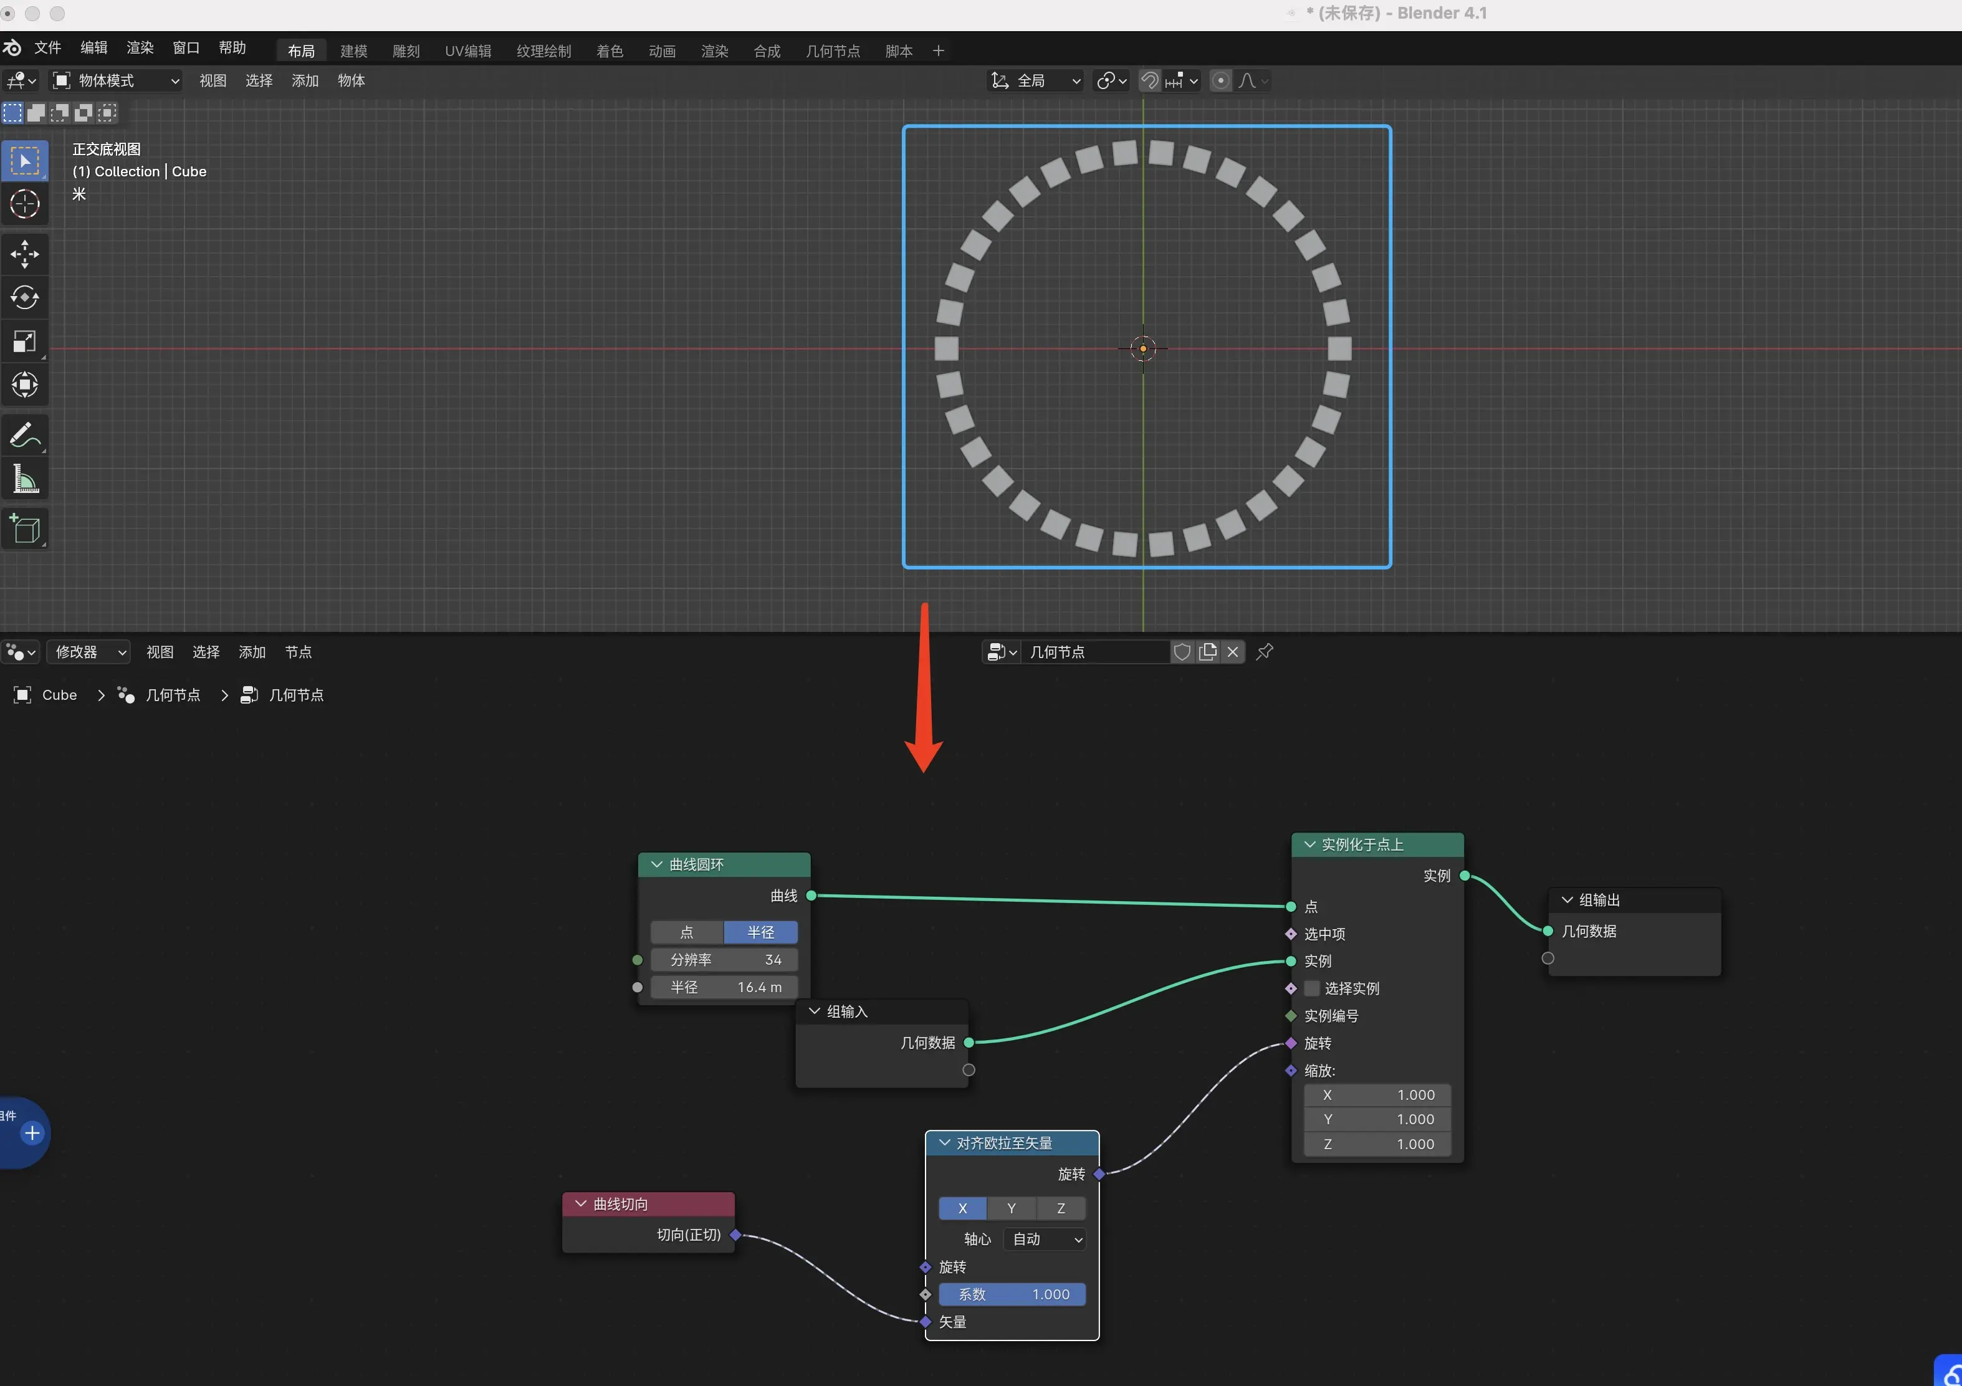
Task: Toggle proportional editing icon
Action: point(1221,80)
